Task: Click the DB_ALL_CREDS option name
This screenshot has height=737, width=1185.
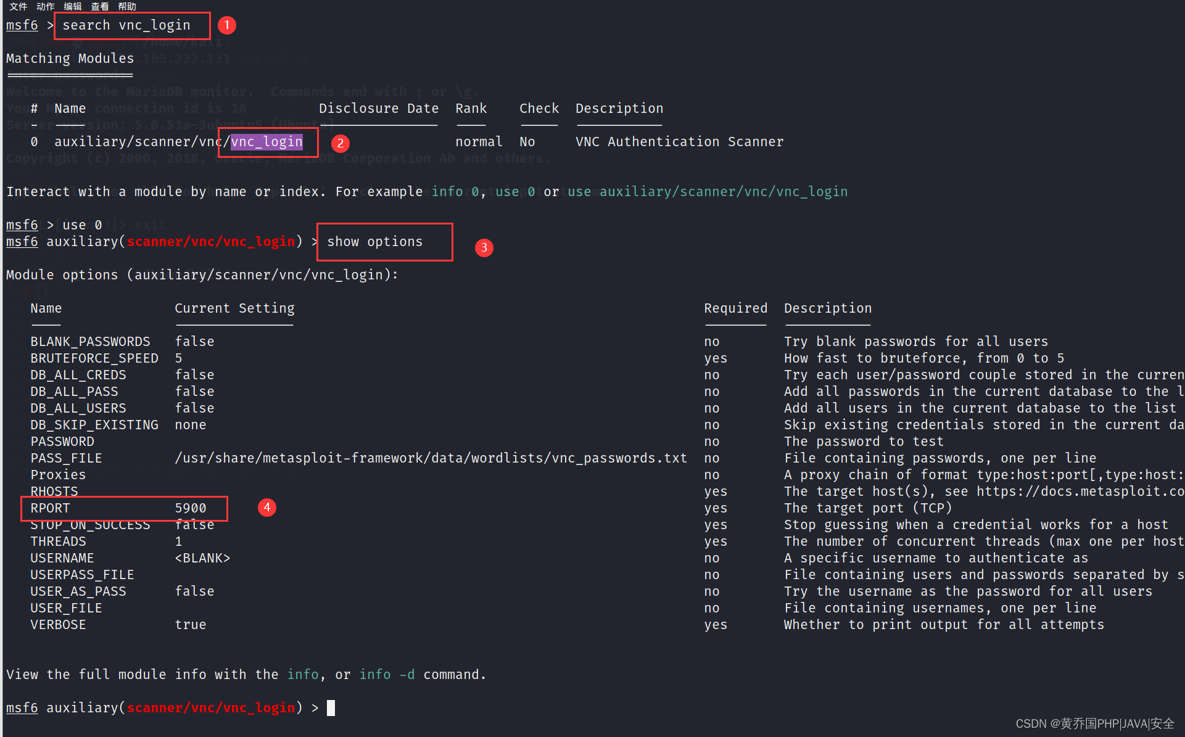Action: point(78,375)
